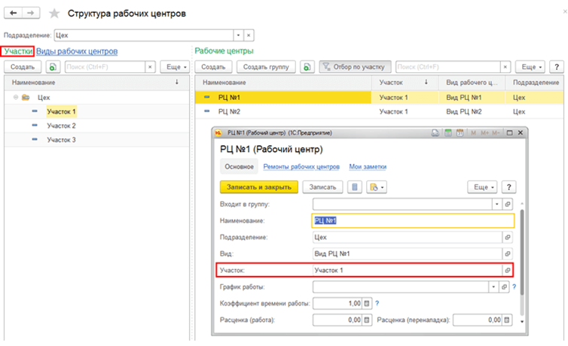Expand the Входит в группу dropdown
Screen dimensions: 568x346
tap(496, 204)
